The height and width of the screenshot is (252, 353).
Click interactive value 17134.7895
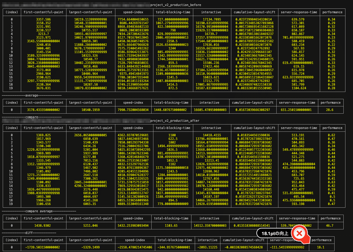[x=212, y=19]
